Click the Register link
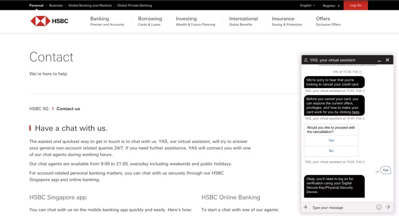 pyautogui.click(x=329, y=6)
